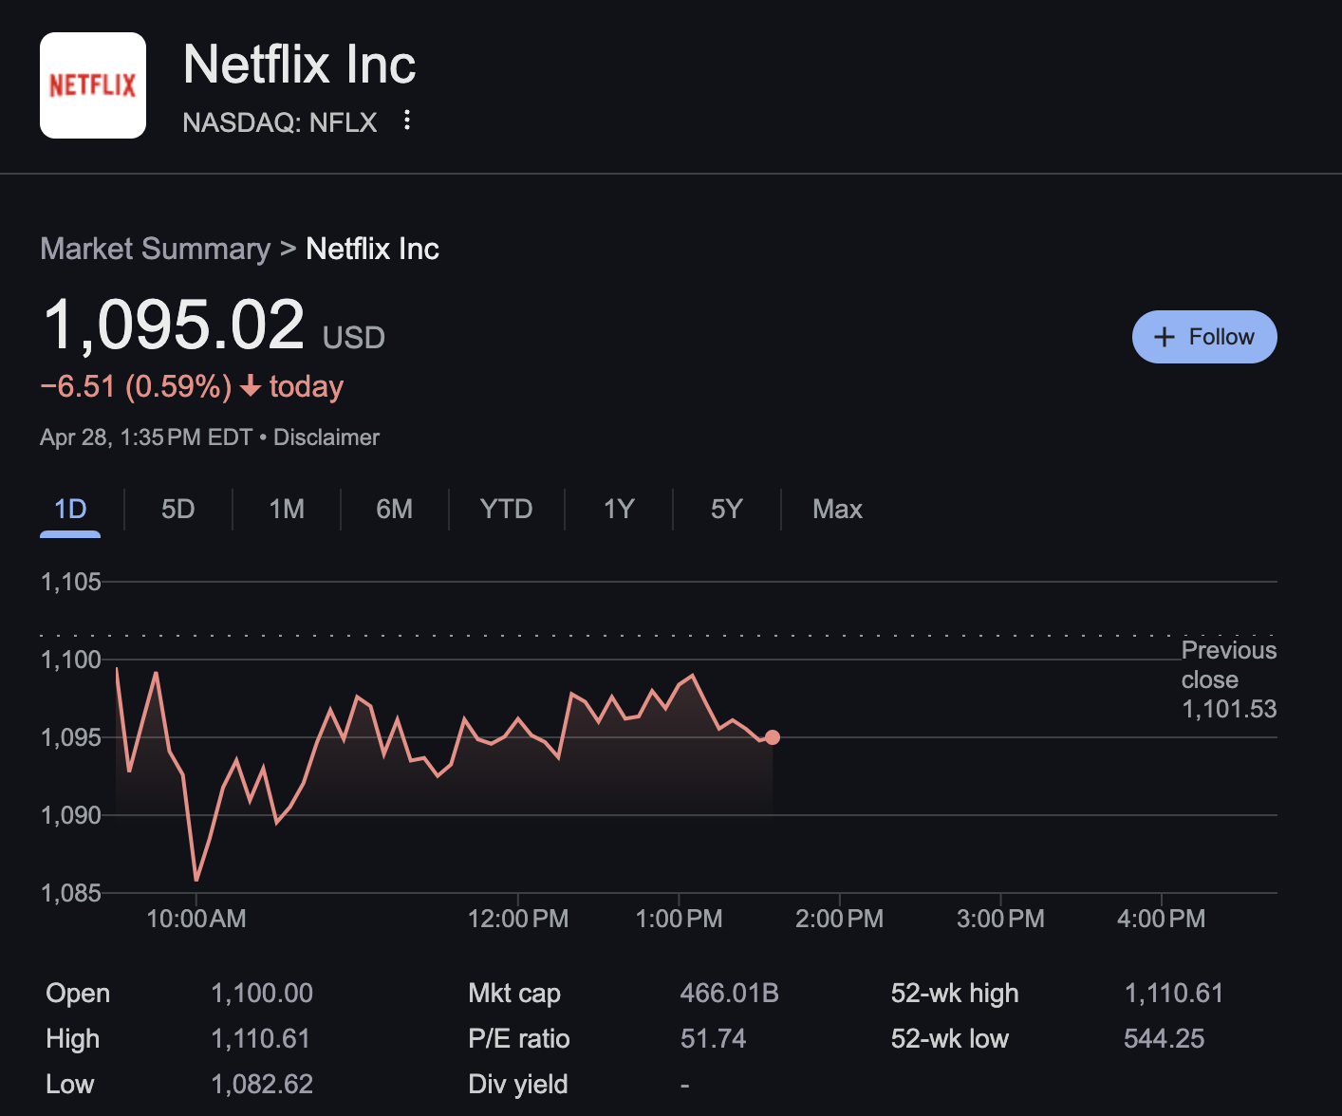
Task: Click the P/E ratio label
Action: tap(519, 1039)
